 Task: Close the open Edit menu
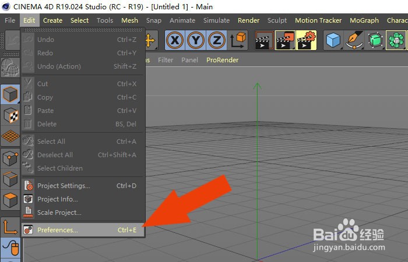coord(29,20)
